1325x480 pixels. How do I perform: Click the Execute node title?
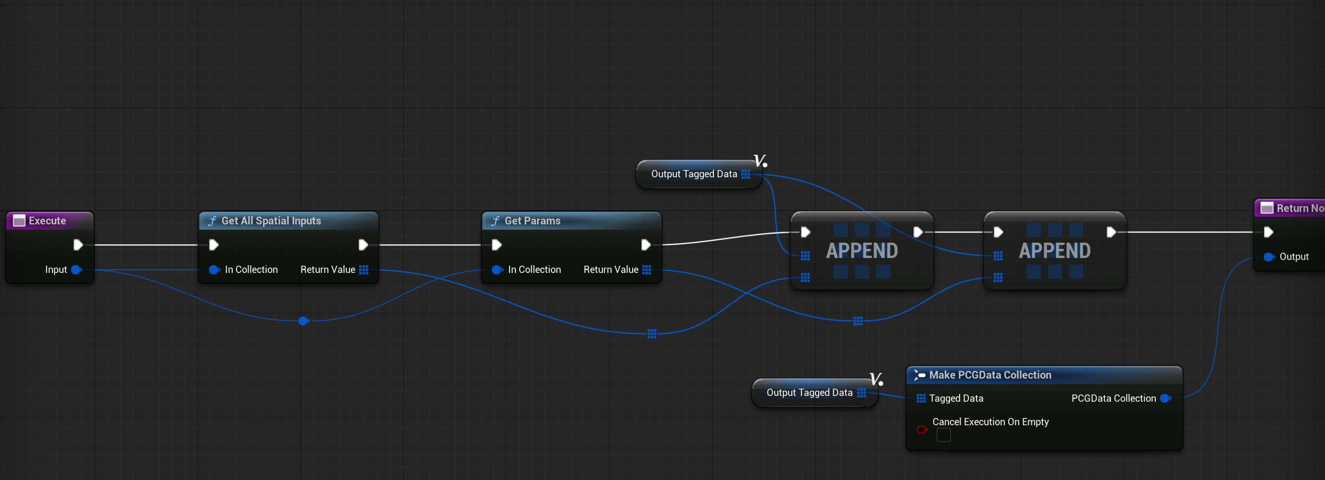[x=47, y=221]
